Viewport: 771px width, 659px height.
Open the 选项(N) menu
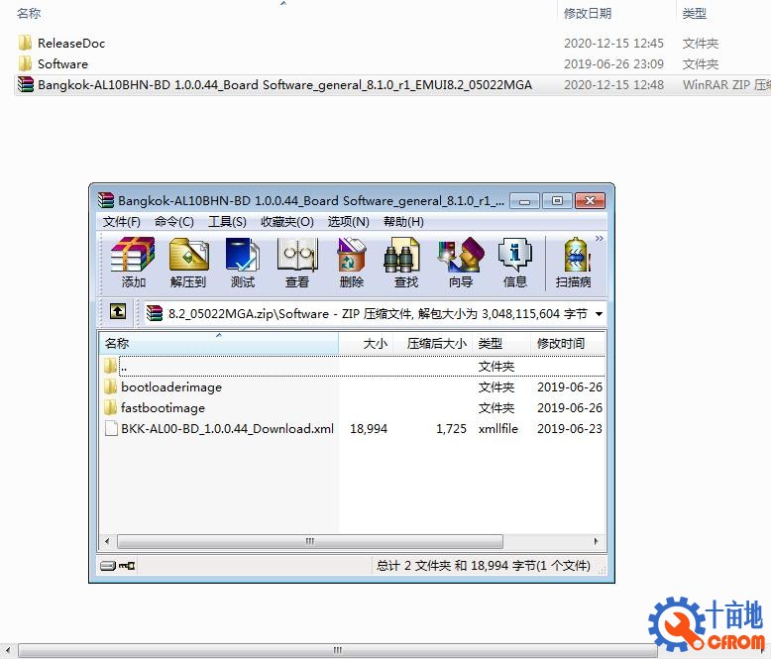[349, 222]
